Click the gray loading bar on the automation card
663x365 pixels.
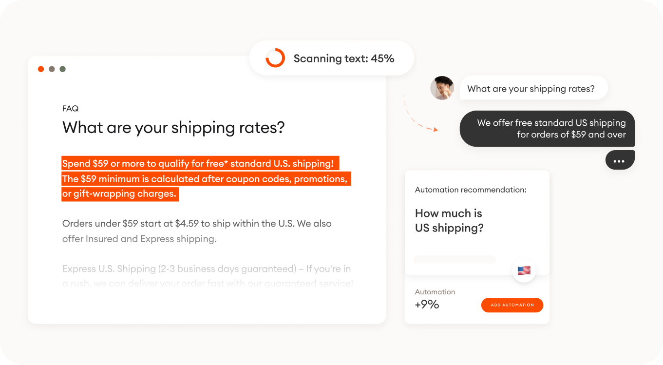point(455,259)
